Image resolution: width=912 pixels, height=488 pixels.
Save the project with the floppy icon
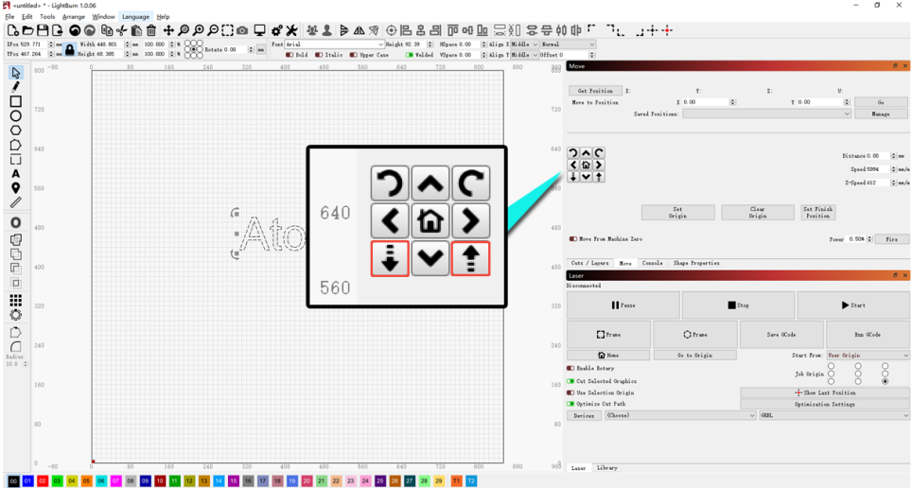click(x=43, y=30)
